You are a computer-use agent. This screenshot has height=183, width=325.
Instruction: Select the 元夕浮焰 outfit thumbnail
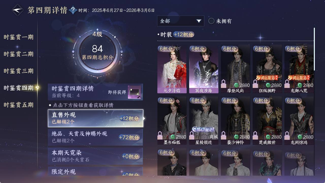click(172, 69)
